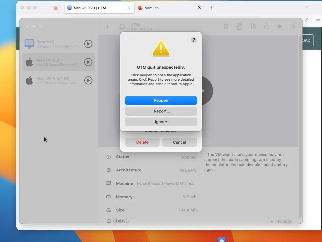Start the Mac OS 9.2.1 VM play button
The width and height of the screenshot is (322, 242).
coord(88,62)
